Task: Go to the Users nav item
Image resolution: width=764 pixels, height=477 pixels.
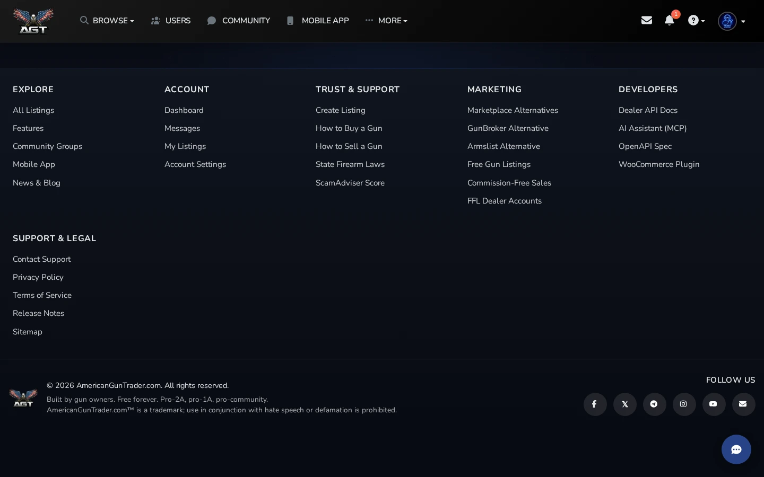Action: 171,21
